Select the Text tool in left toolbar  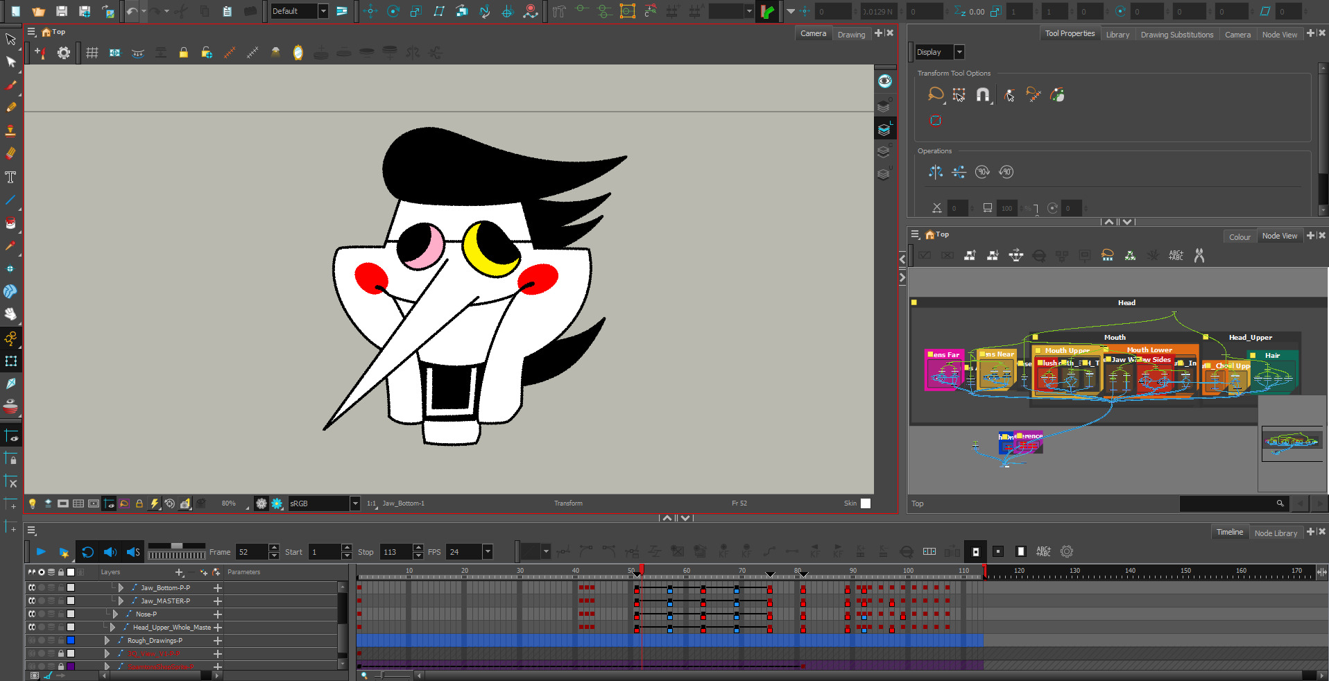coord(11,178)
